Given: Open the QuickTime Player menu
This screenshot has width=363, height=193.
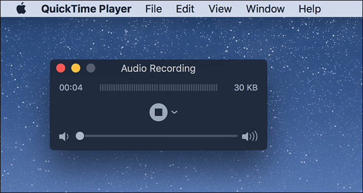Looking at the screenshot, I should click(87, 9).
